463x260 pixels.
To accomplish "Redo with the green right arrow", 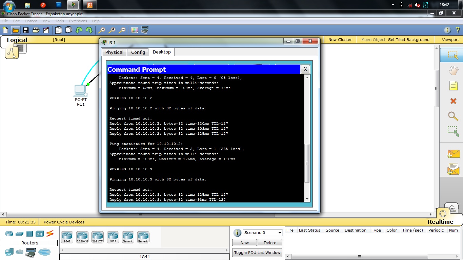I will click(x=89, y=30).
